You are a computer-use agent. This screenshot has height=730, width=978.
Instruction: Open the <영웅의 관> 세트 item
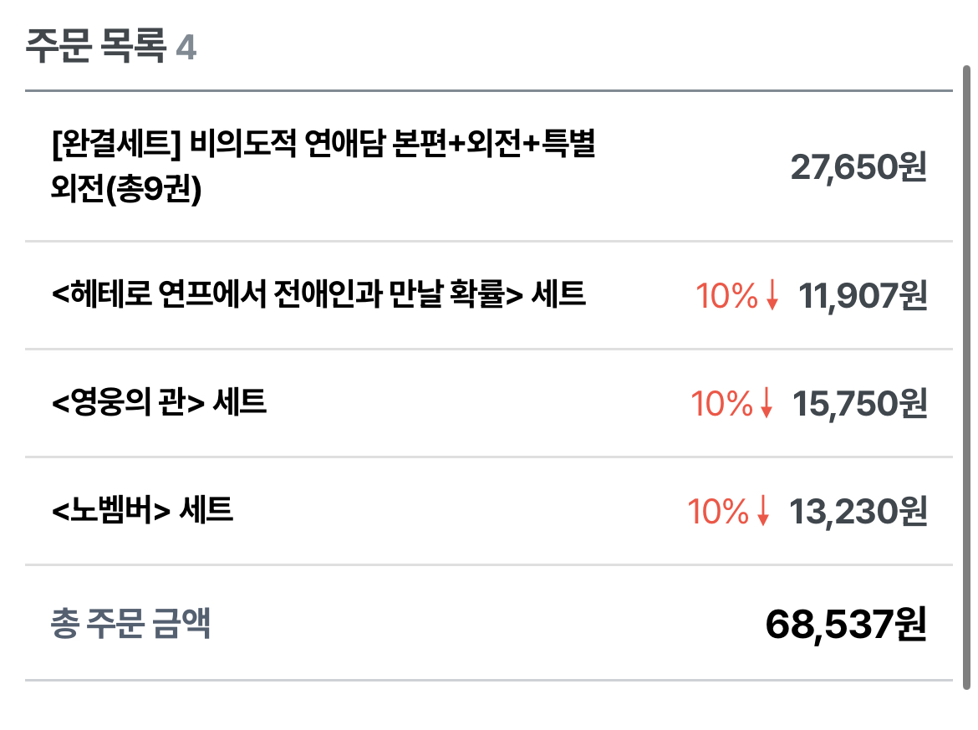click(159, 403)
